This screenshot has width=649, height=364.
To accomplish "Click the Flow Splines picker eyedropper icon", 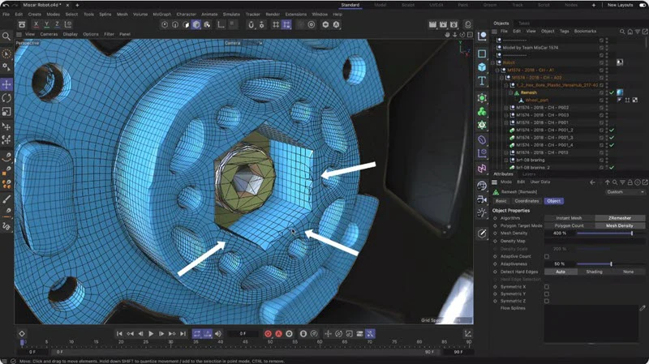I will click(643, 308).
